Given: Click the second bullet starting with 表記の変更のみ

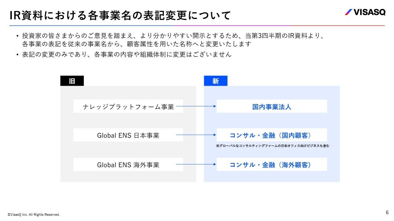Looking at the screenshot, I should pyautogui.click(x=127, y=55).
